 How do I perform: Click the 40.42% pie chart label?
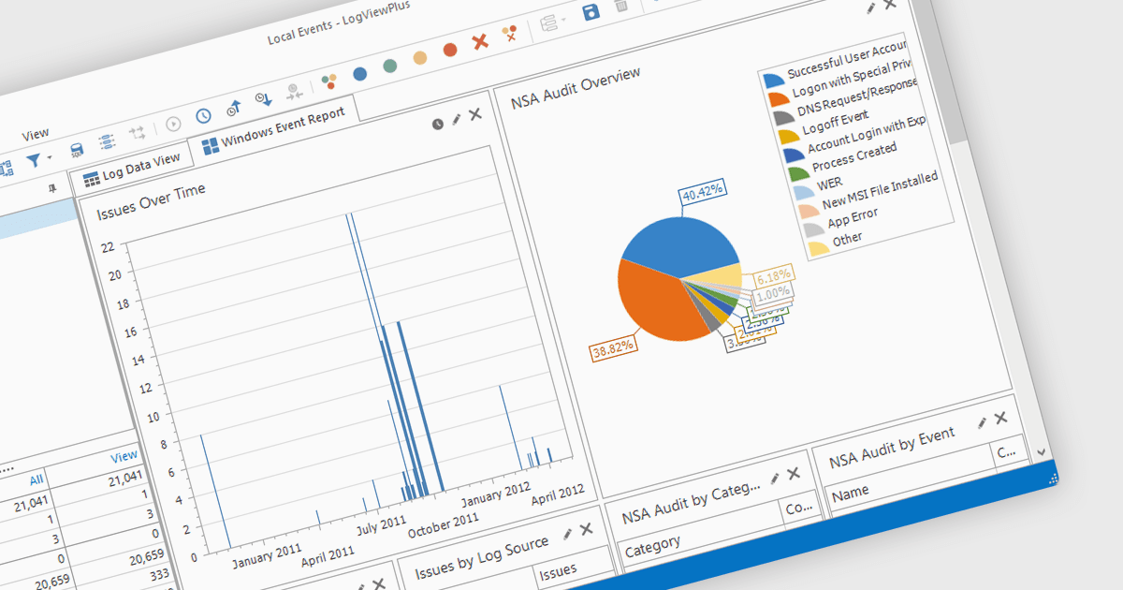(x=704, y=193)
